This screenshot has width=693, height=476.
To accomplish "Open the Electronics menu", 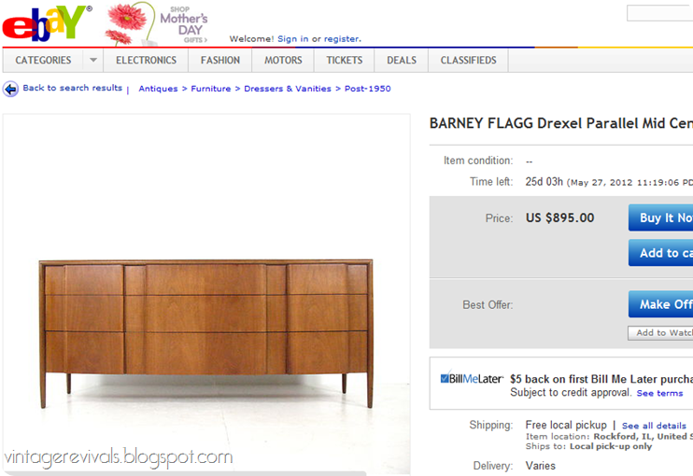I will click(146, 60).
